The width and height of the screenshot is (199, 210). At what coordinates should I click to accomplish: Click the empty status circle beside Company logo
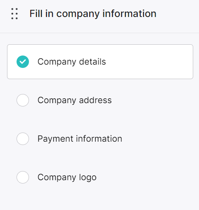coord(23,177)
